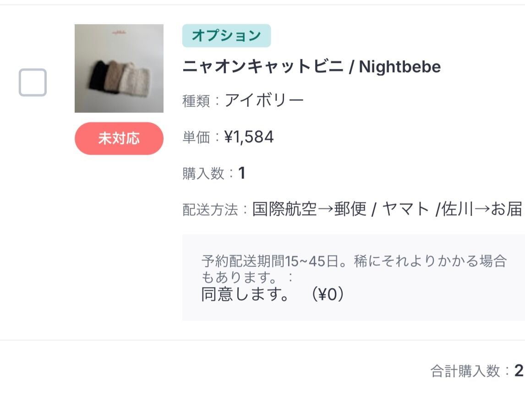
Task: Click the purchase quantity value 1
Action: 242,173
